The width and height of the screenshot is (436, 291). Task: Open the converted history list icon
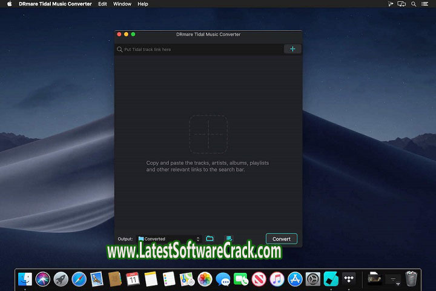[229, 239]
